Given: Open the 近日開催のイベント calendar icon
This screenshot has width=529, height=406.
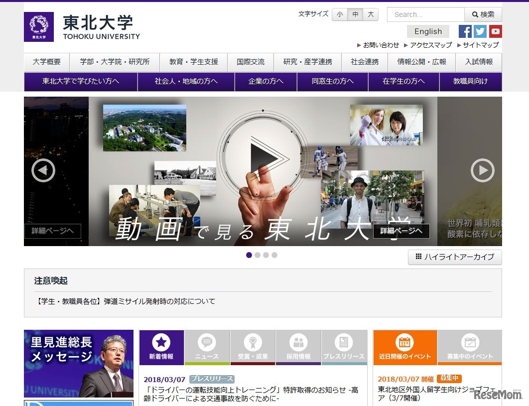Looking at the screenshot, I should click(405, 343).
